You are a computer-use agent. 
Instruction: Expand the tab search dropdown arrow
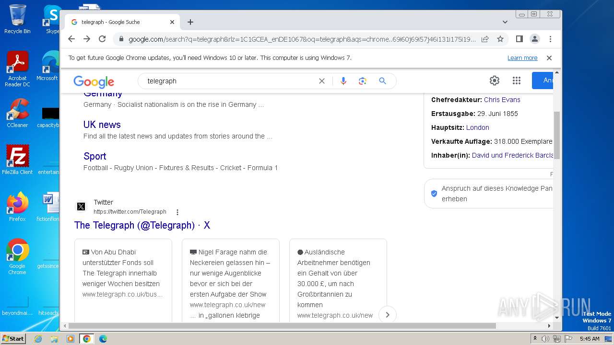505,22
